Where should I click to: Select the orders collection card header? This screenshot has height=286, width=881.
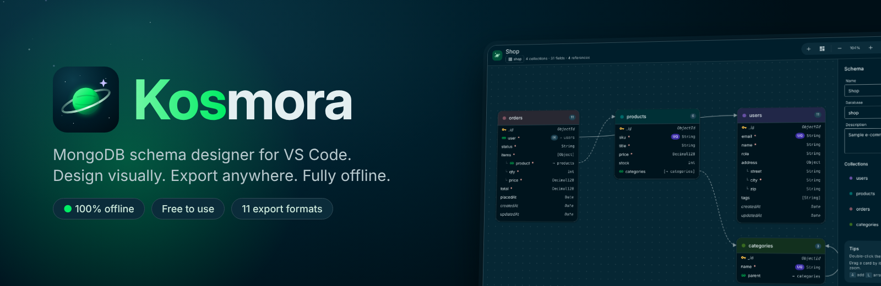538,118
